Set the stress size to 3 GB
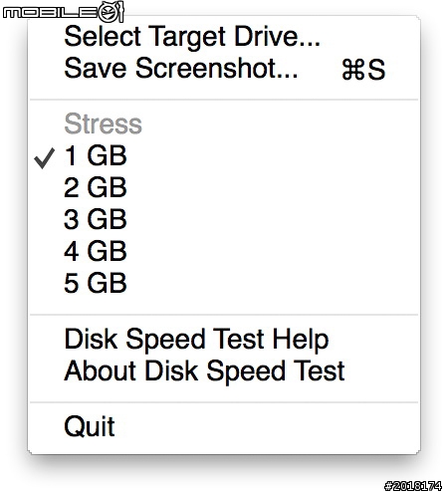Screen dimensions: 448x494 tap(224, 219)
